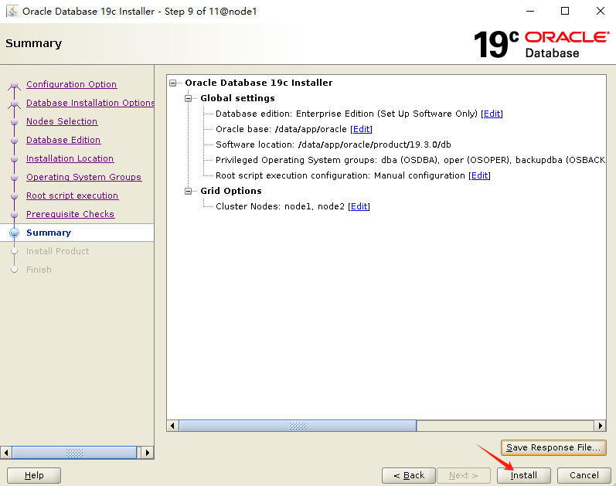Select the Summary step in sidebar
This screenshot has height=486, width=616.
(49, 233)
